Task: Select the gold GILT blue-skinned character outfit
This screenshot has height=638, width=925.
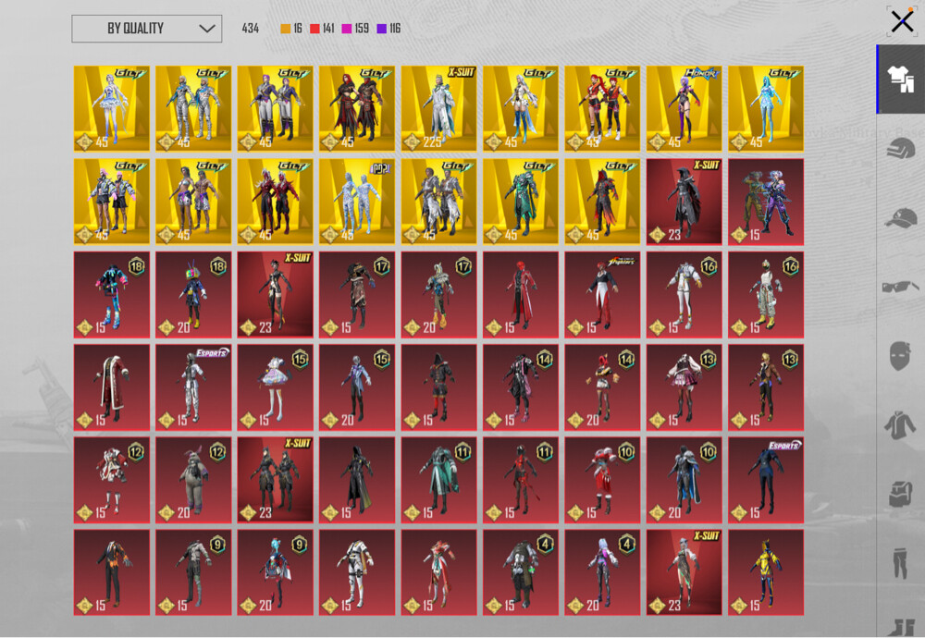Action: tap(766, 108)
